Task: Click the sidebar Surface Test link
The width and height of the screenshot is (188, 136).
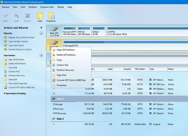Action: 14,71
